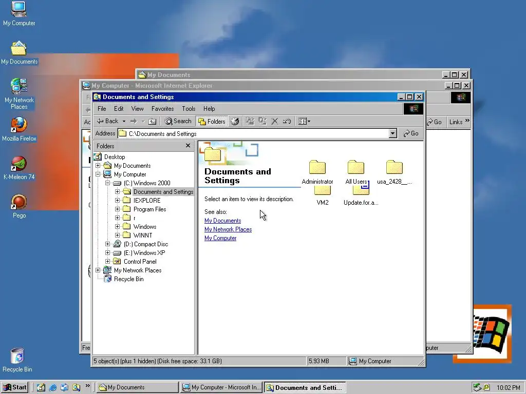Launch Internet Explorer from quick launch

click(53, 387)
